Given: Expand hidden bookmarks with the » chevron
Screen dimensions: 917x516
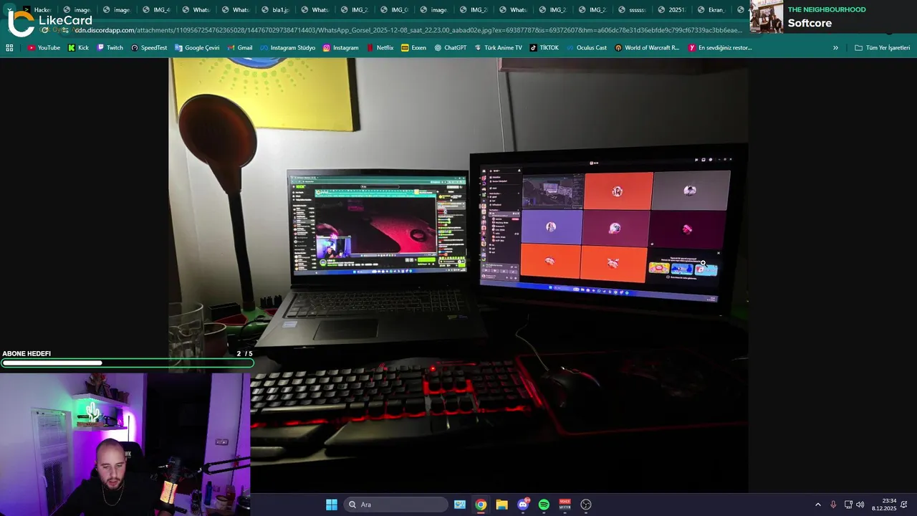Looking at the screenshot, I should (835, 47).
